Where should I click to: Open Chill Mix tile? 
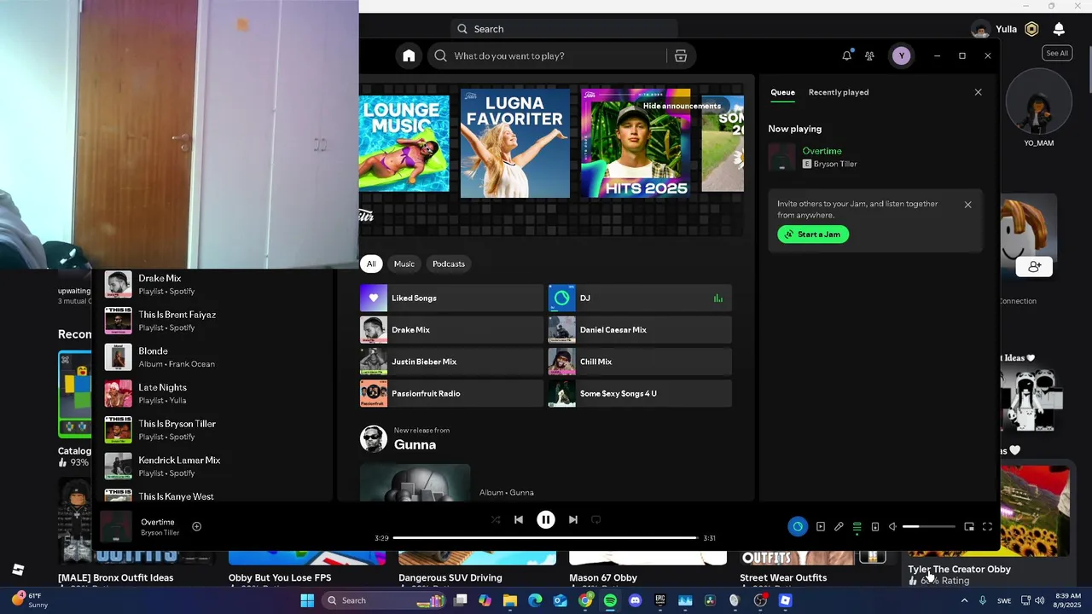coord(640,362)
